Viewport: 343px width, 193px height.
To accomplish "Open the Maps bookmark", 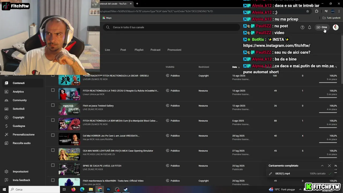I will [107, 18].
